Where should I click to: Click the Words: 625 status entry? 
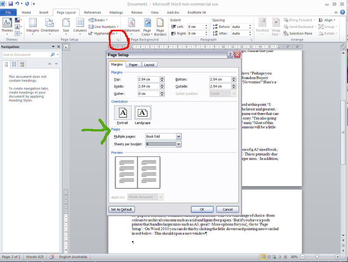click(35, 257)
